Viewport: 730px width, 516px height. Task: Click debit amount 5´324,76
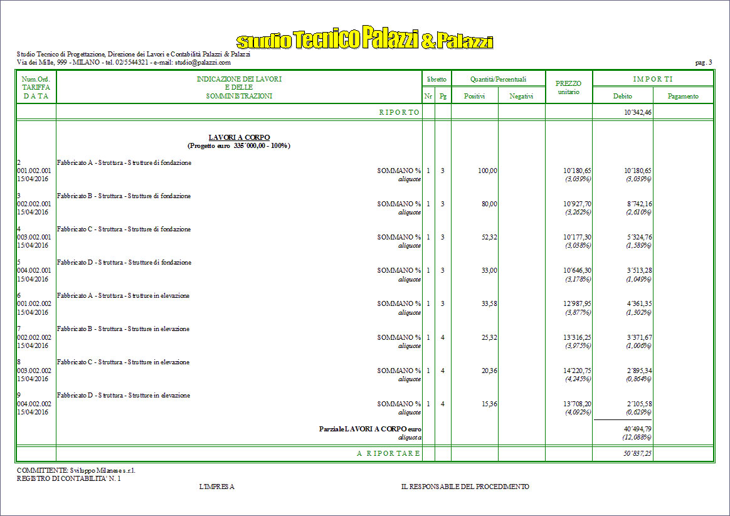(639, 237)
